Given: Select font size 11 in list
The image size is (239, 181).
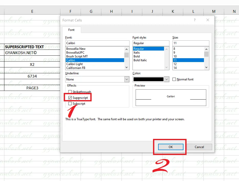Looking at the screenshot, I should 188,60.
